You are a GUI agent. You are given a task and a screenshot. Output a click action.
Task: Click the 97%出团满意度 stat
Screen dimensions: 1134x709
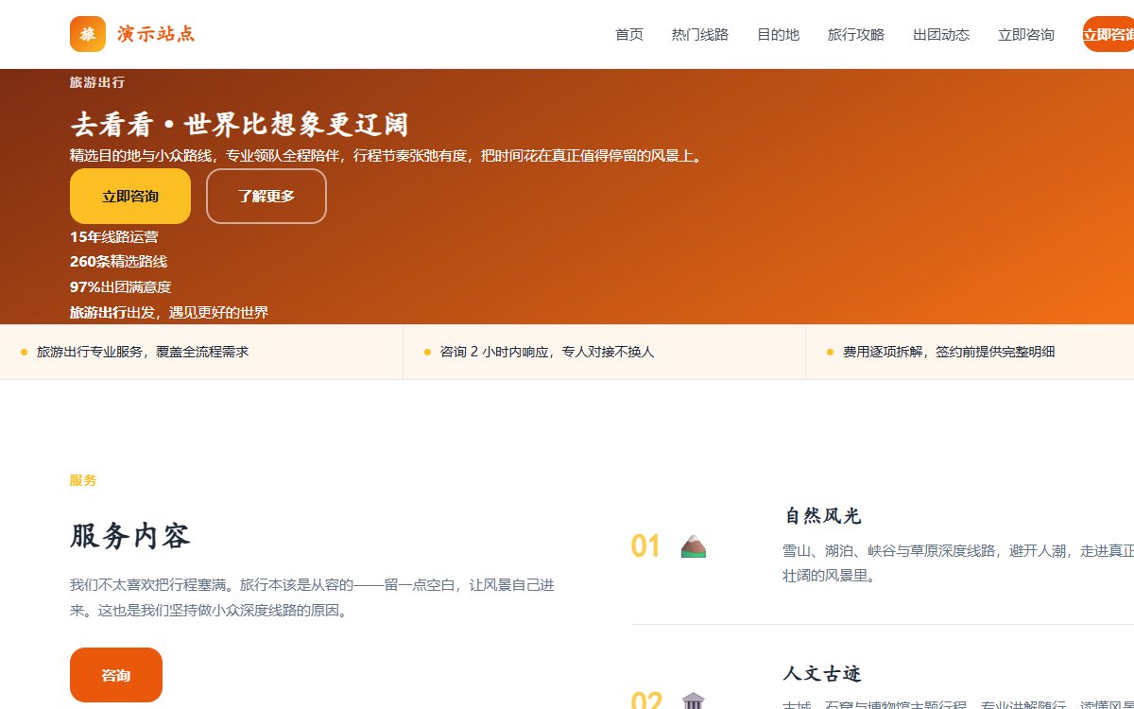pos(121,287)
